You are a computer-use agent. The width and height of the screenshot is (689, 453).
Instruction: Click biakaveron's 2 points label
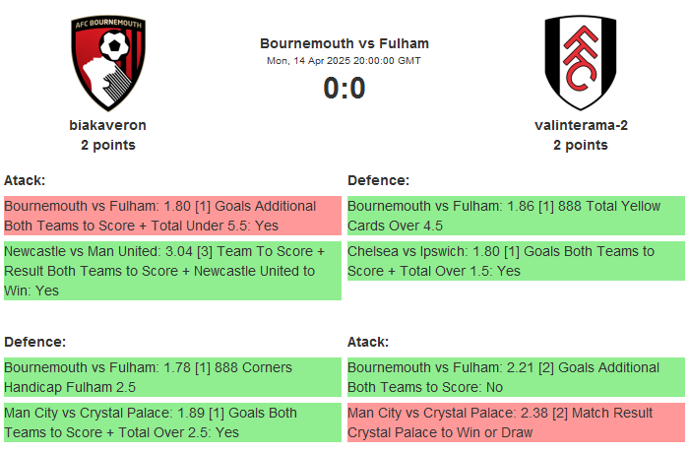pyautogui.click(x=108, y=145)
